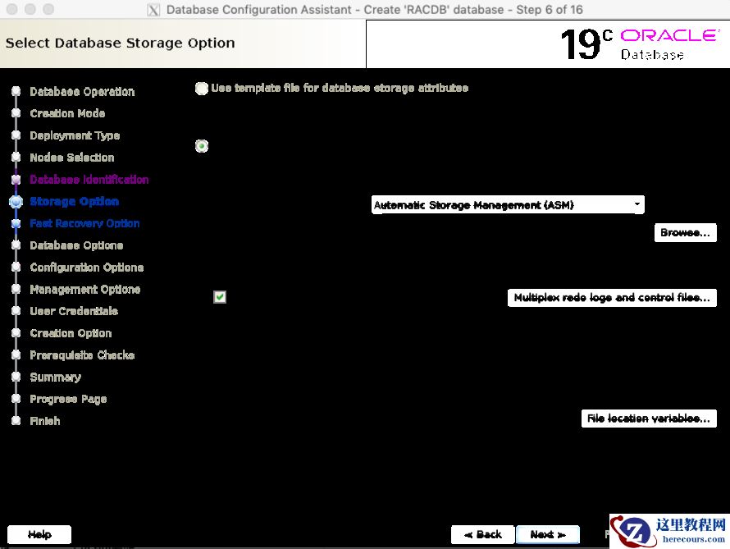Click Summary step label
This screenshot has height=549, width=730.
(x=56, y=377)
